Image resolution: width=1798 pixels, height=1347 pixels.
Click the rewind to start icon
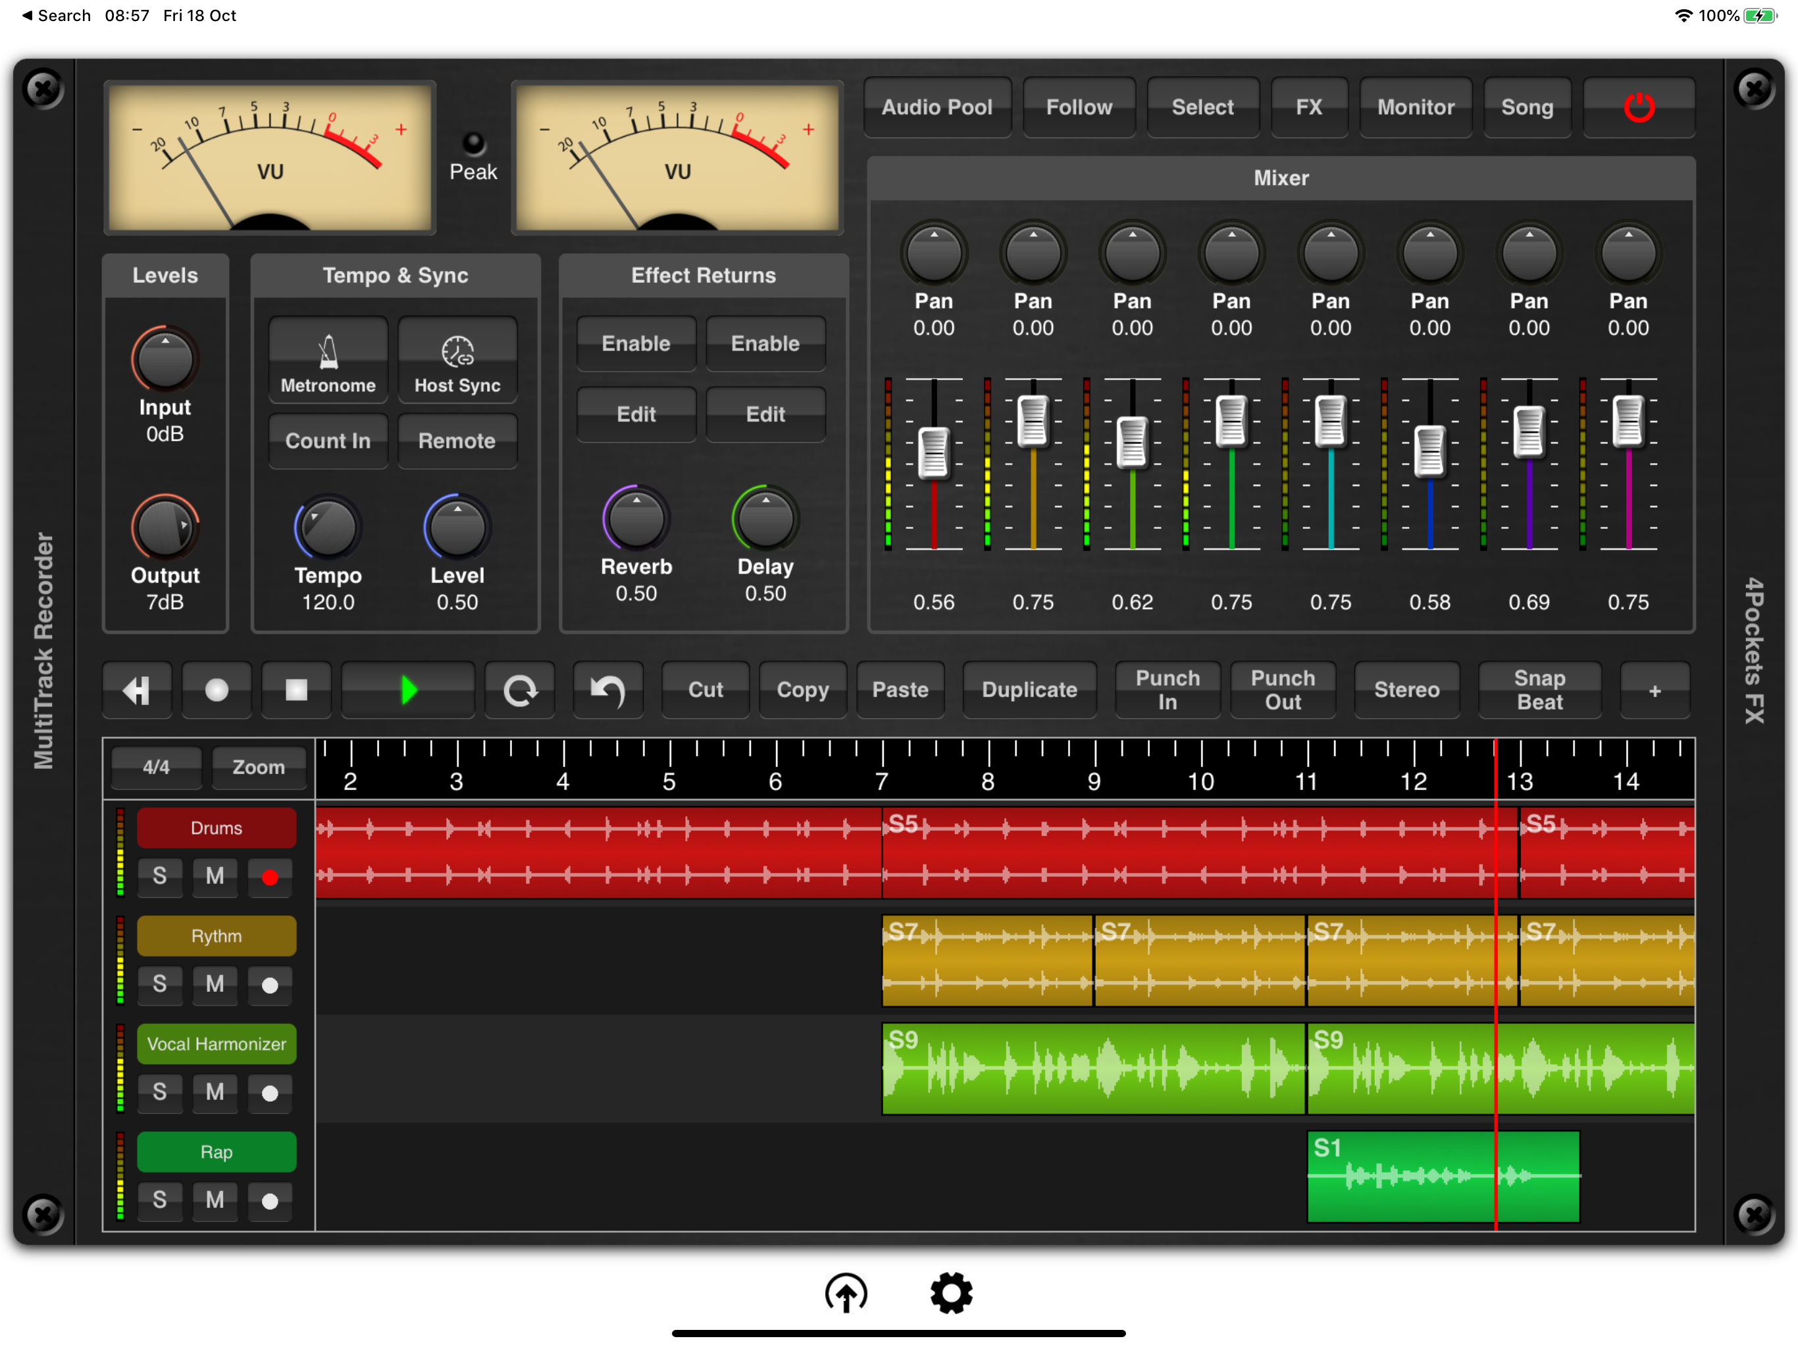pyautogui.click(x=136, y=690)
